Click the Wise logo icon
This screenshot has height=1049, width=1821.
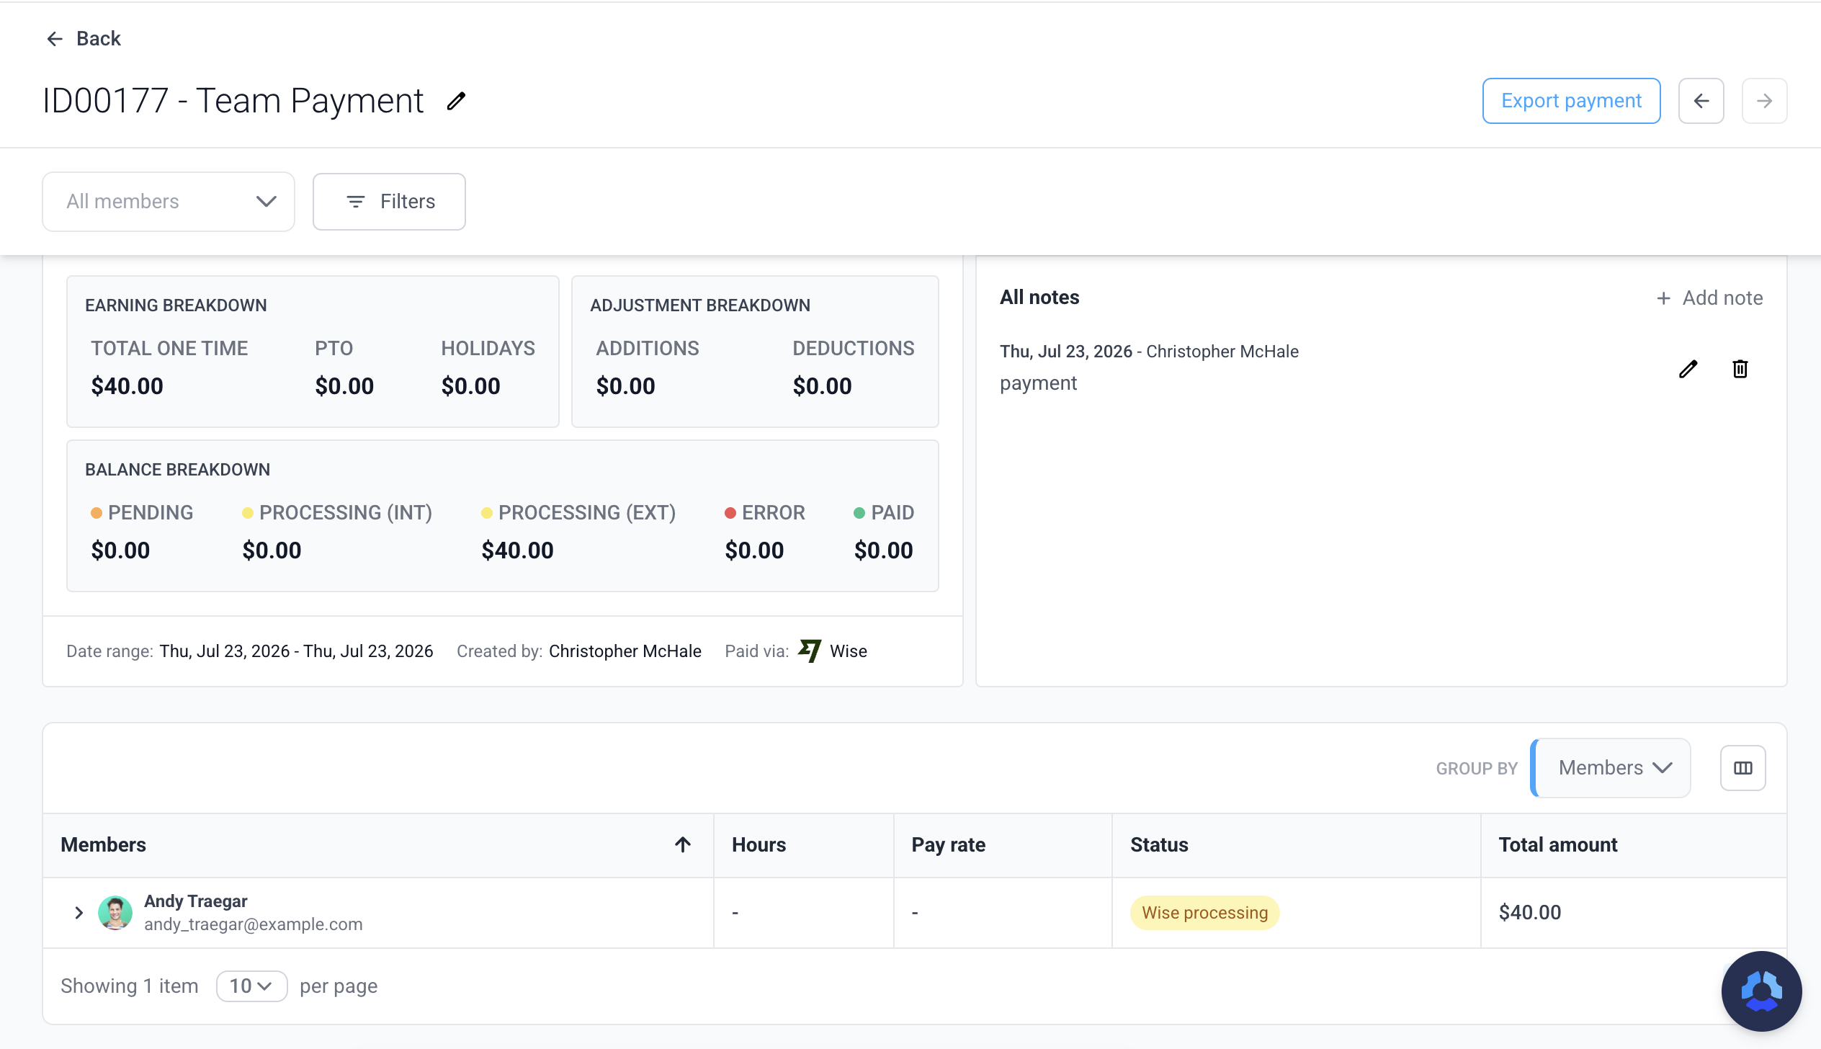click(810, 651)
